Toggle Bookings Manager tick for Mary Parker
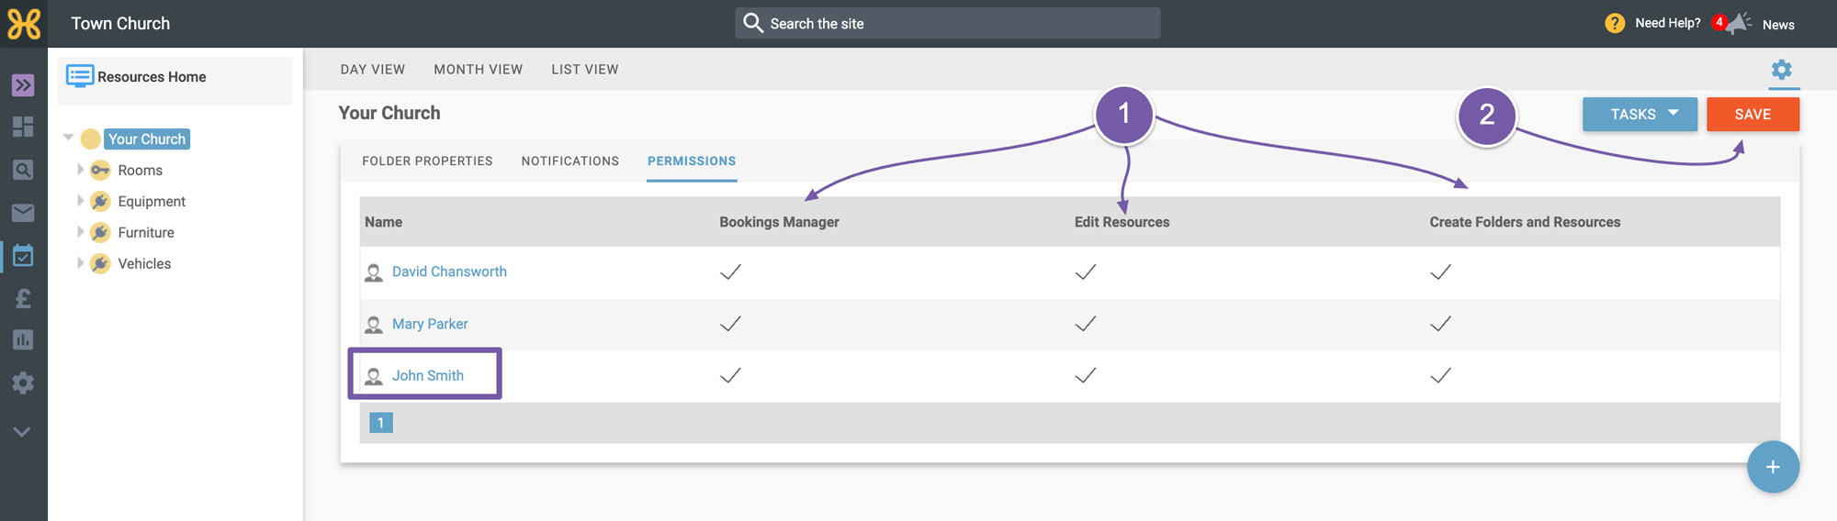 [730, 324]
